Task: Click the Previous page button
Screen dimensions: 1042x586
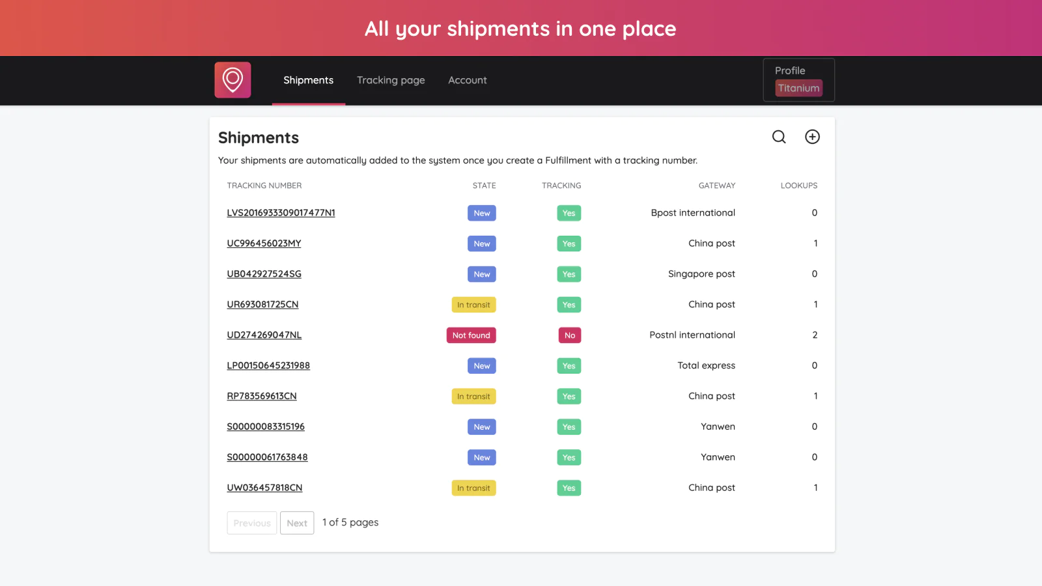Action: pyautogui.click(x=252, y=523)
